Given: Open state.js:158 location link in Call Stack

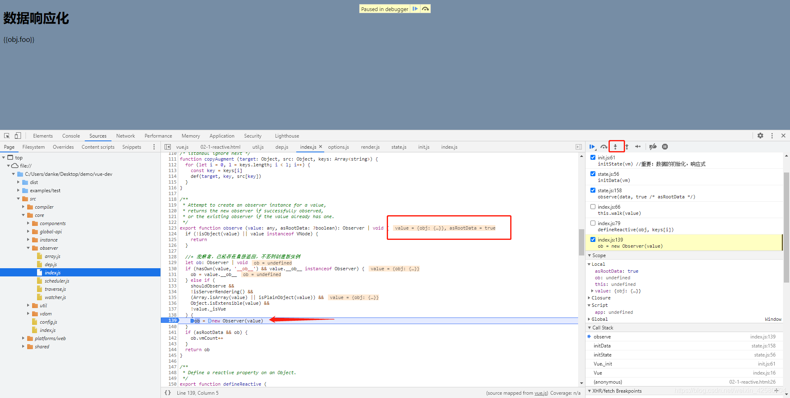Looking at the screenshot, I should pos(763,346).
